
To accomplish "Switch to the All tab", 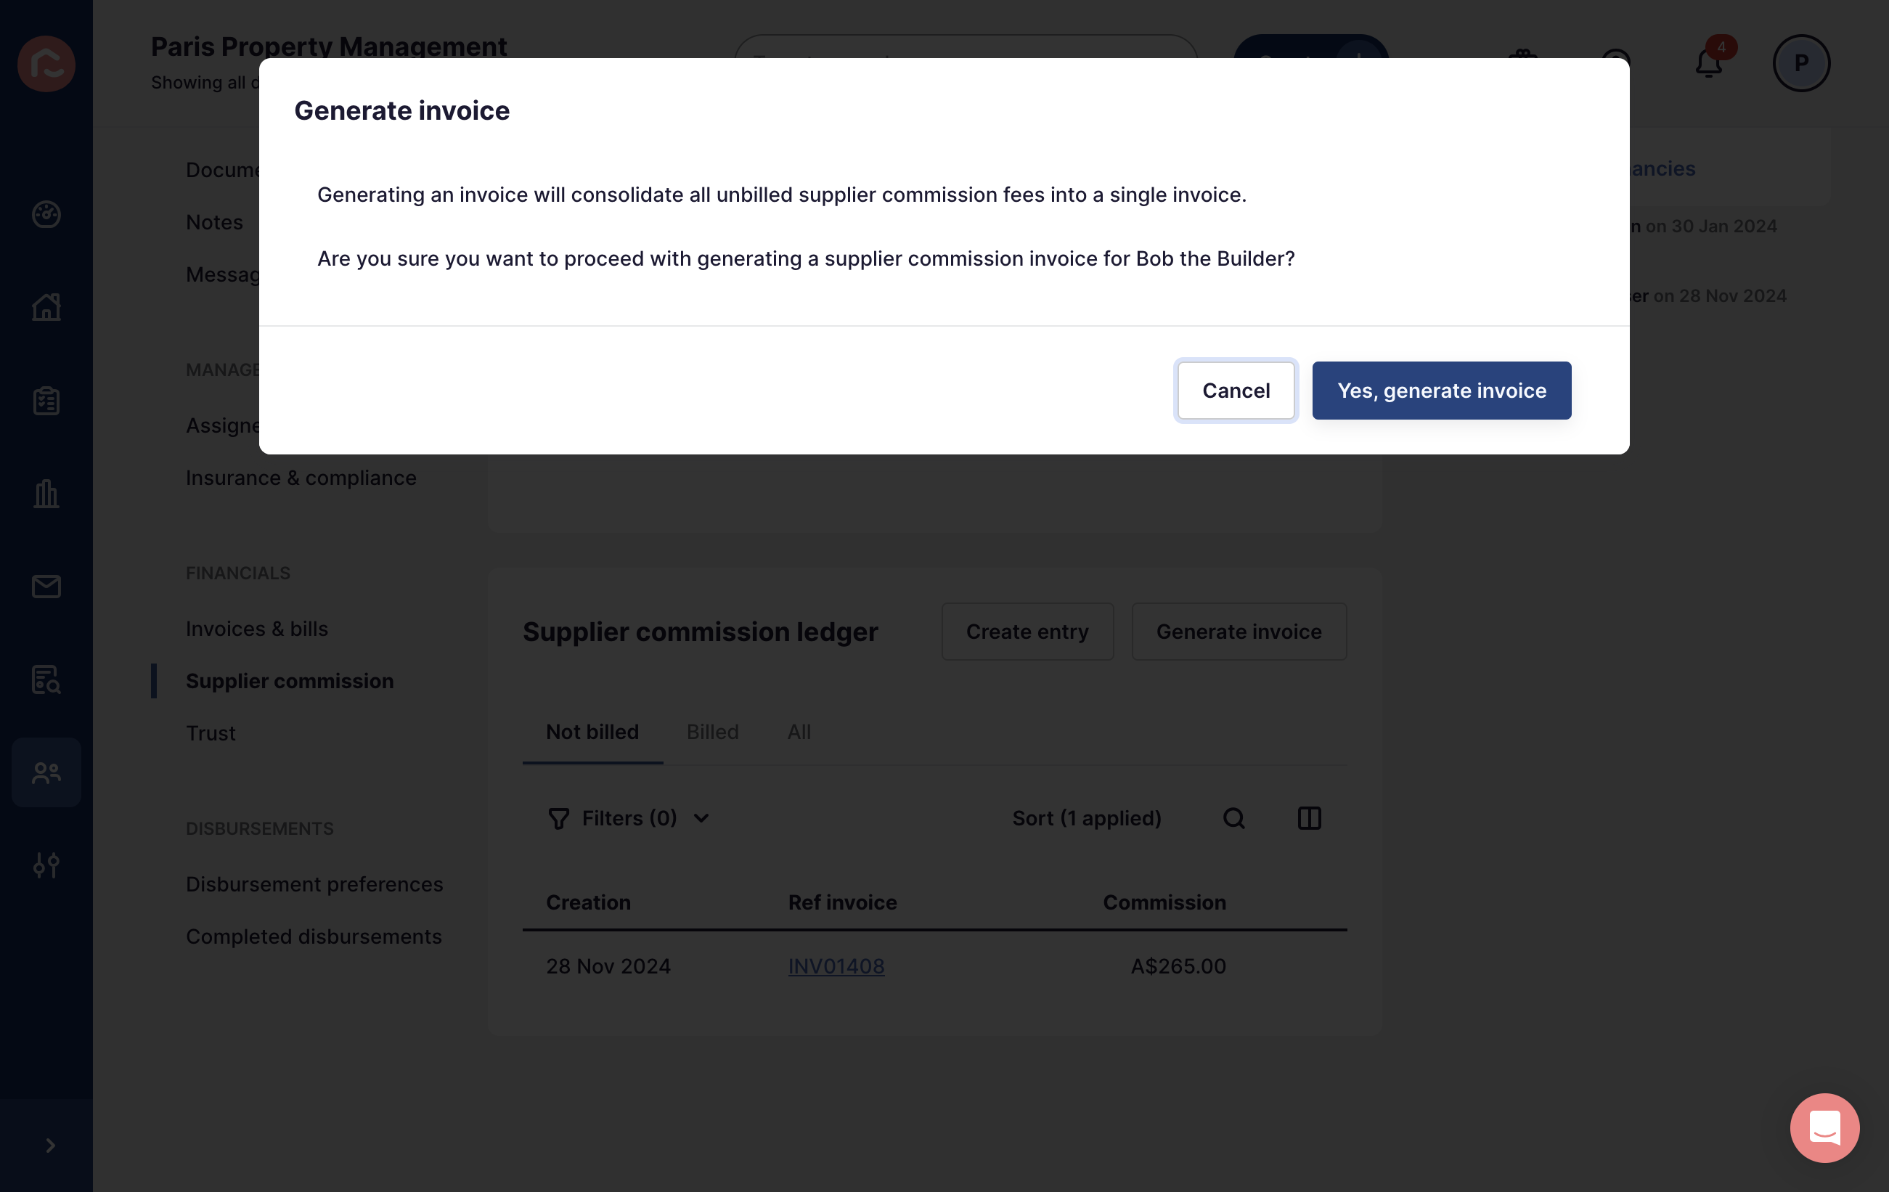I will tap(799, 731).
